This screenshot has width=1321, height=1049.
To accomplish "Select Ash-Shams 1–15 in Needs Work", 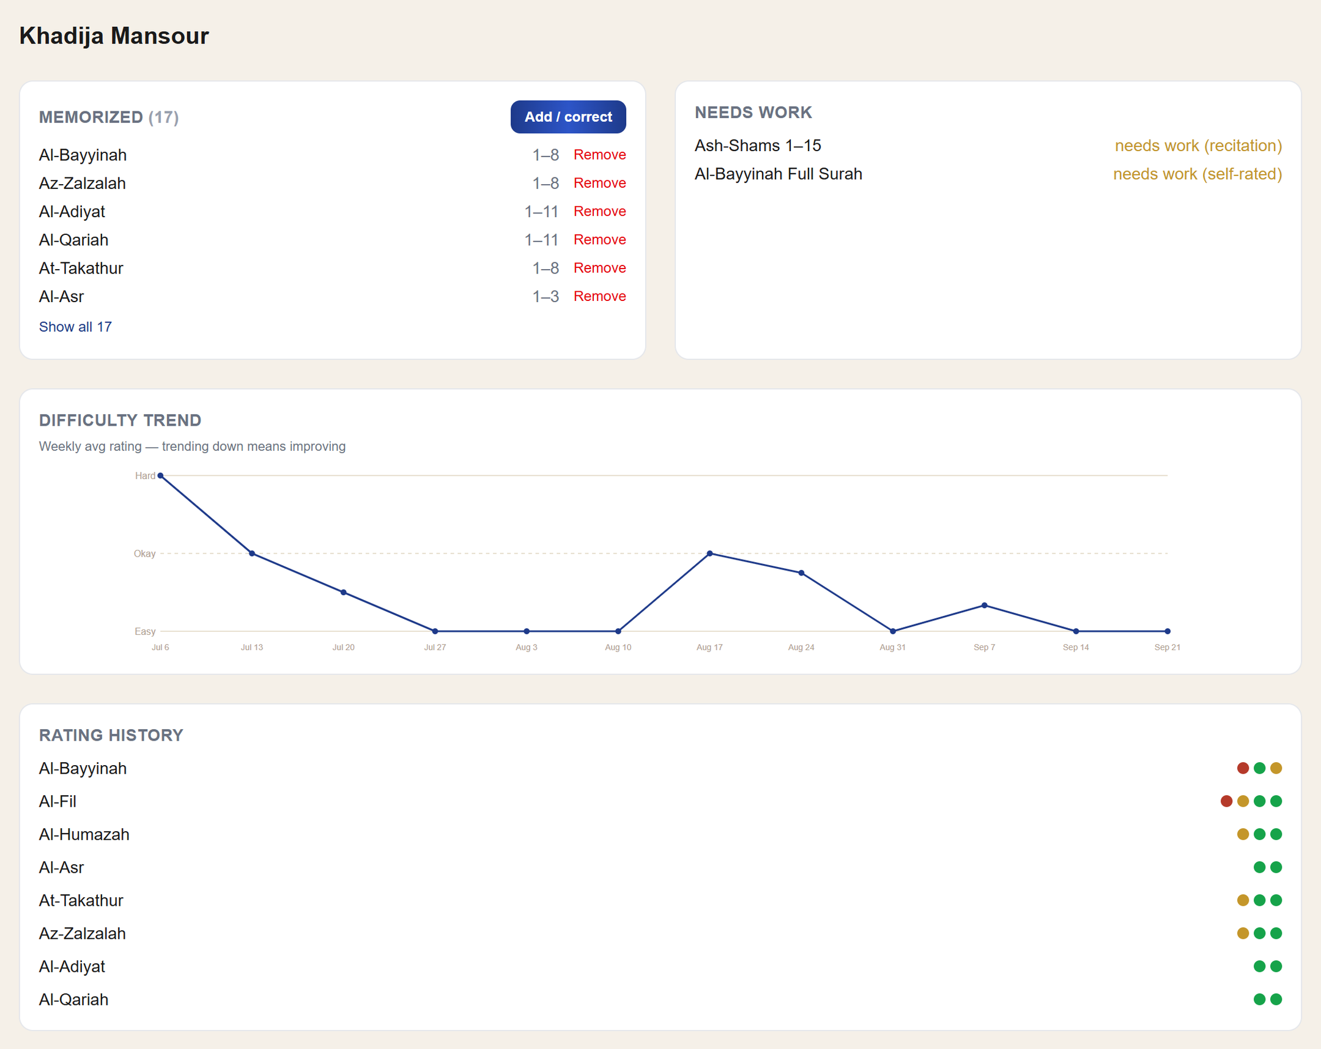I will click(757, 145).
